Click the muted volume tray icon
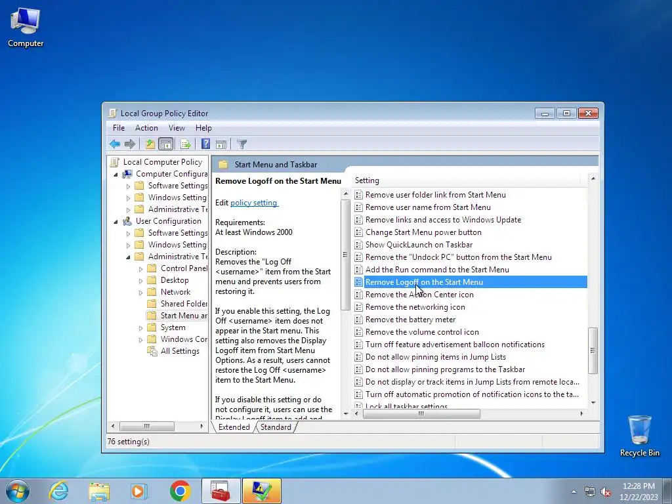This screenshot has width=672, height=504. pyautogui.click(x=606, y=492)
